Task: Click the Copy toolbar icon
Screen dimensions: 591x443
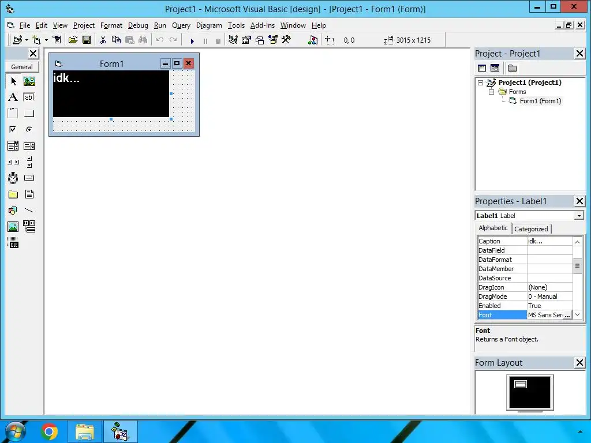Action: pyautogui.click(x=116, y=40)
